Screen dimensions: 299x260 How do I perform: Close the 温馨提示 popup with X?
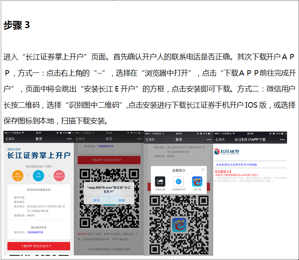tap(203, 169)
